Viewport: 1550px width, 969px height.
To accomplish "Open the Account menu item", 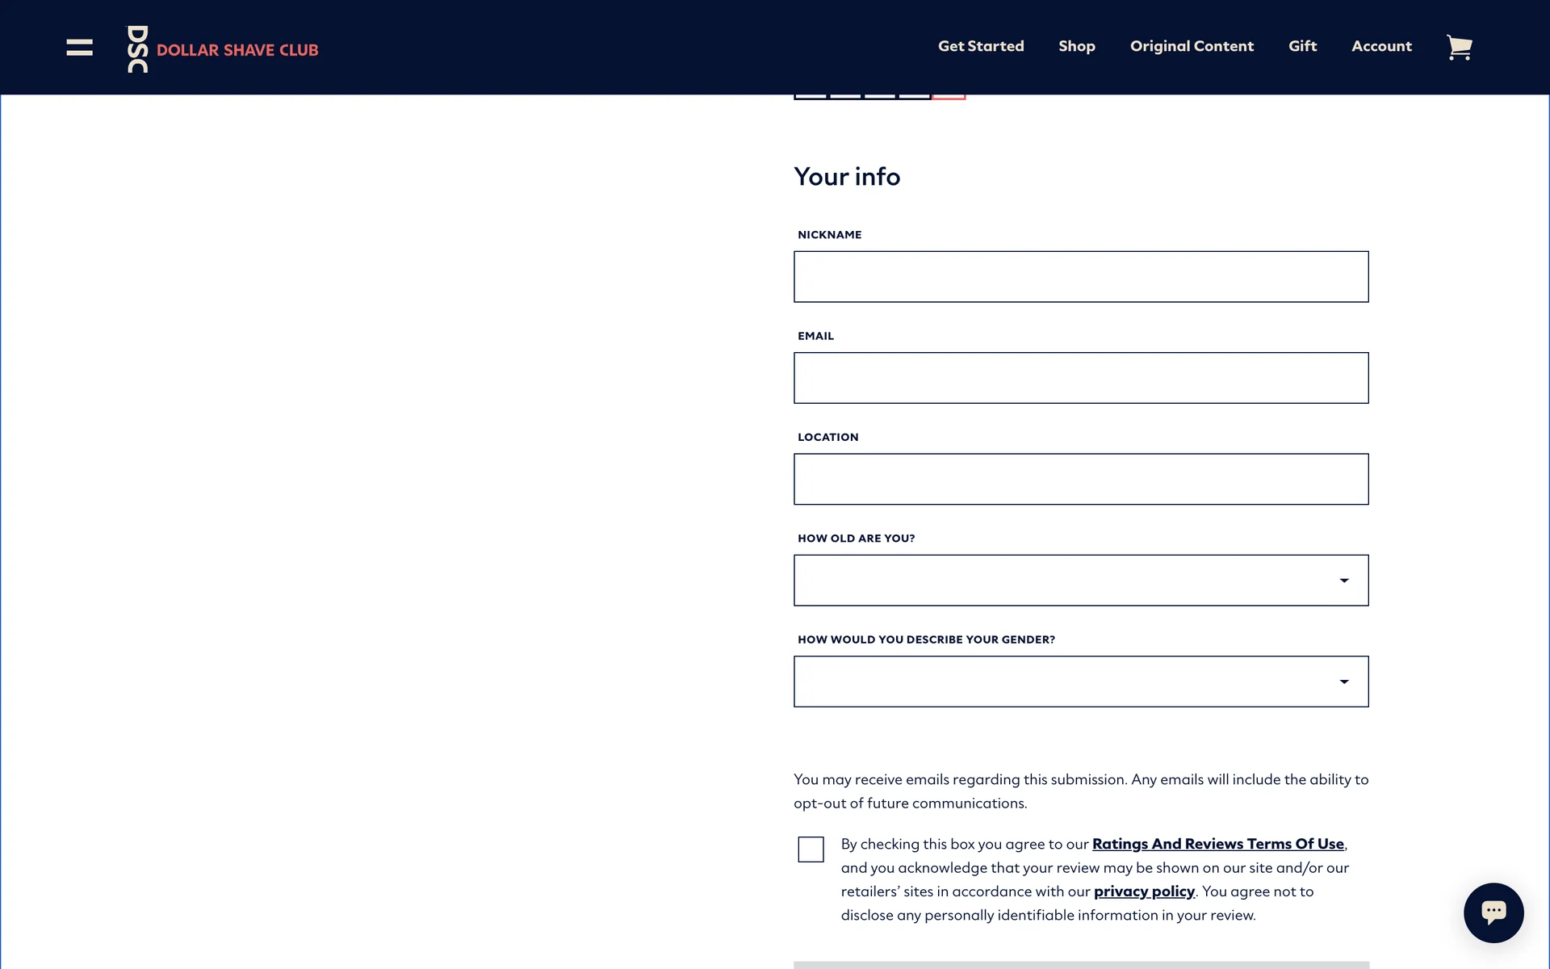I will [1381, 47].
